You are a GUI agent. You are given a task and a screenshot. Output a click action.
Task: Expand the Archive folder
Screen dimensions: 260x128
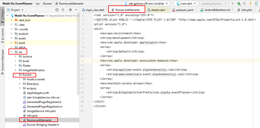point(16,56)
